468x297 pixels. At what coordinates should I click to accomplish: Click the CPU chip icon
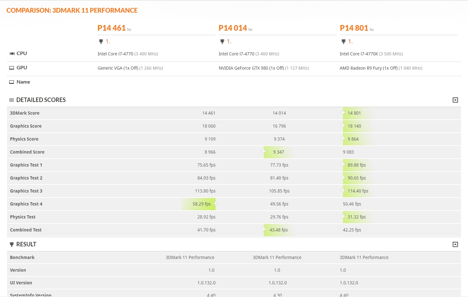pyautogui.click(x=12, y=54)
